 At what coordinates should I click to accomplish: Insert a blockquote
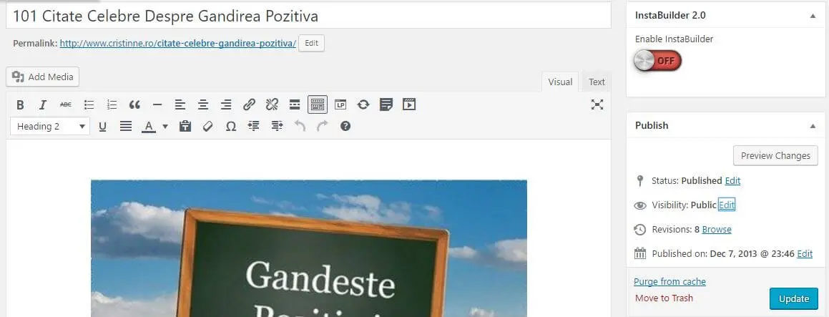pos(134,104)
